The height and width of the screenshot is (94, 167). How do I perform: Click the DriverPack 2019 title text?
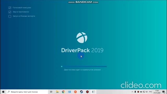coord(82,50)
